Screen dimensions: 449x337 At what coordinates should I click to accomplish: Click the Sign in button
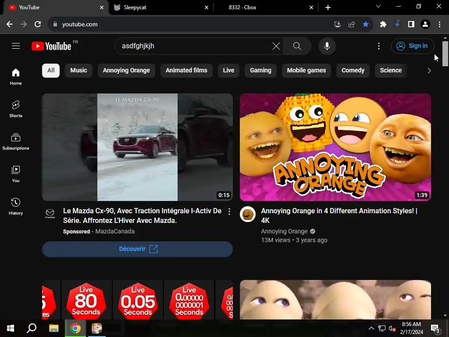[x=413, y=46]
